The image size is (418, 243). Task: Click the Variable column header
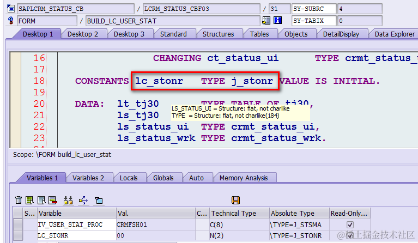pyautogui.click(x=77, y=213)
